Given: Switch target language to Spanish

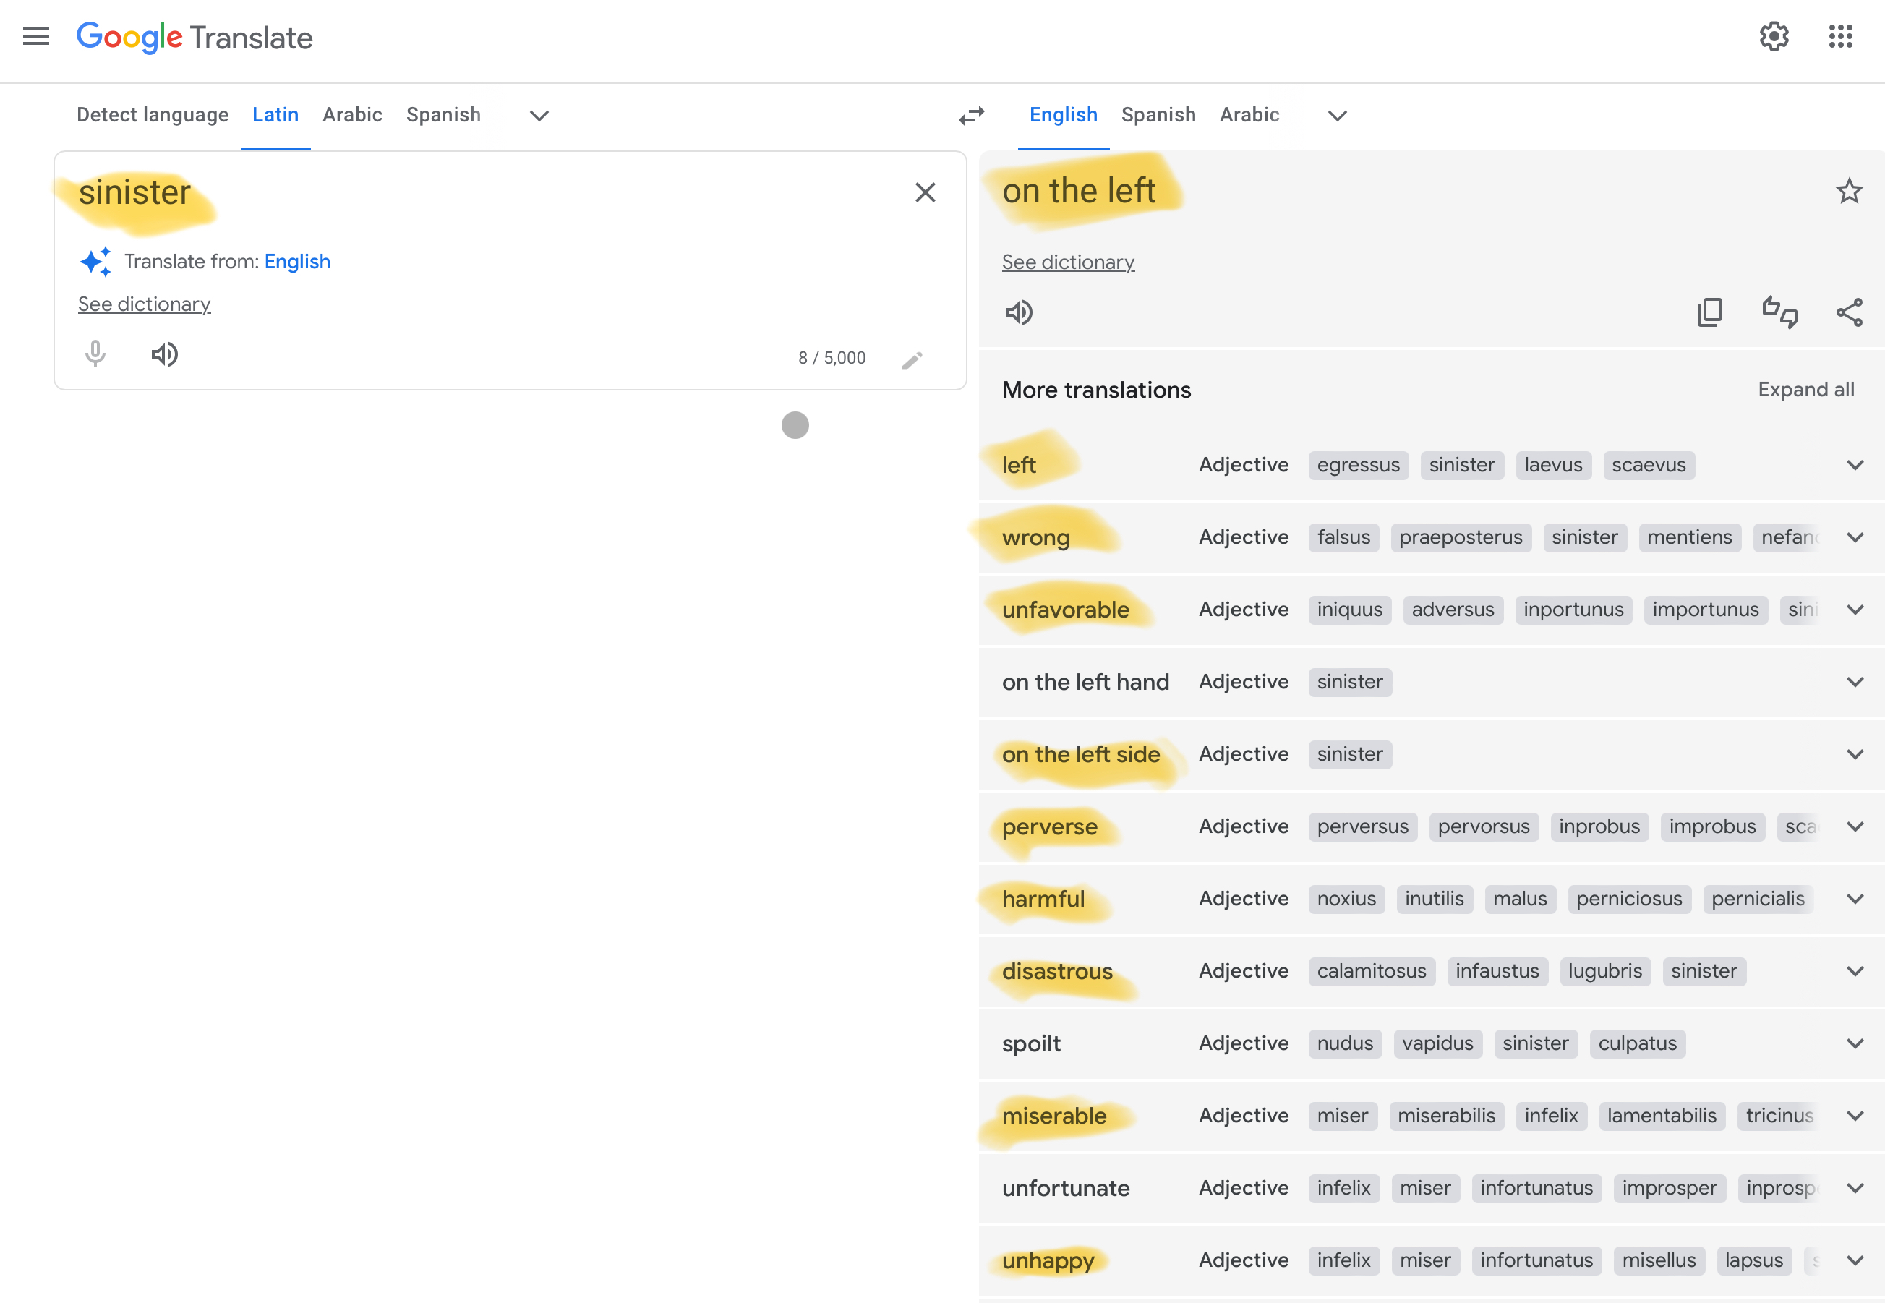Looking at the screenshot, I should pyautogui.click(x=1158, y=115).
